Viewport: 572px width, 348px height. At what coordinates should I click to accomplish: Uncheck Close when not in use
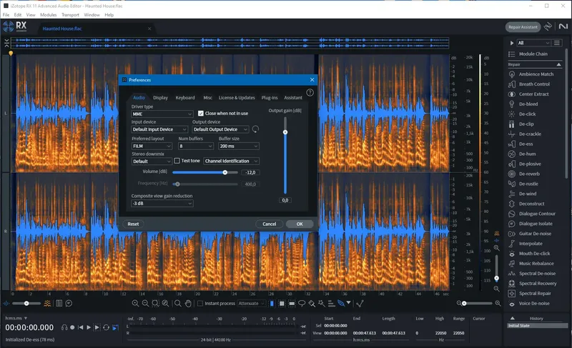(x=201, y=114)
